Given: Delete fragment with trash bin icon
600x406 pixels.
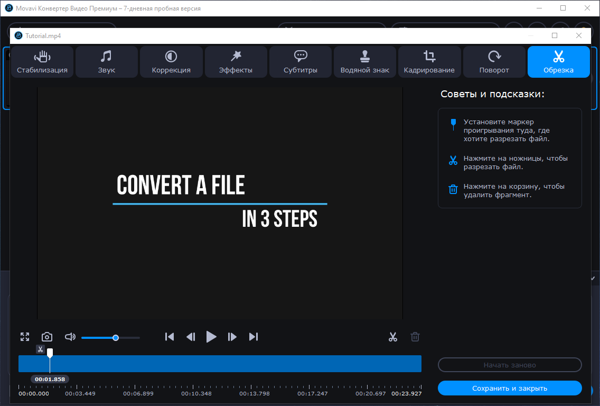Looking at the screenshot, I should 415,337.
